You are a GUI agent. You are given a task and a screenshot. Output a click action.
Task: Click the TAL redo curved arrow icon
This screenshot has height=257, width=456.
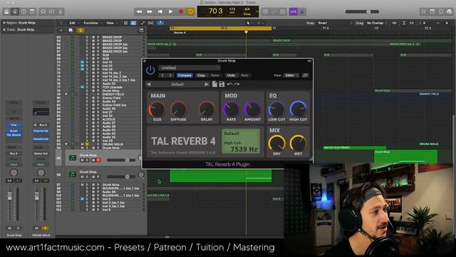click(237, 84)
